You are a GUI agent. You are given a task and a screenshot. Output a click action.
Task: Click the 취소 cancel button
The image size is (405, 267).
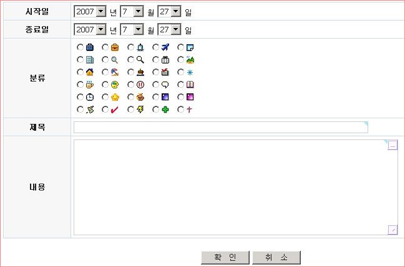click(x=276, y=258)
